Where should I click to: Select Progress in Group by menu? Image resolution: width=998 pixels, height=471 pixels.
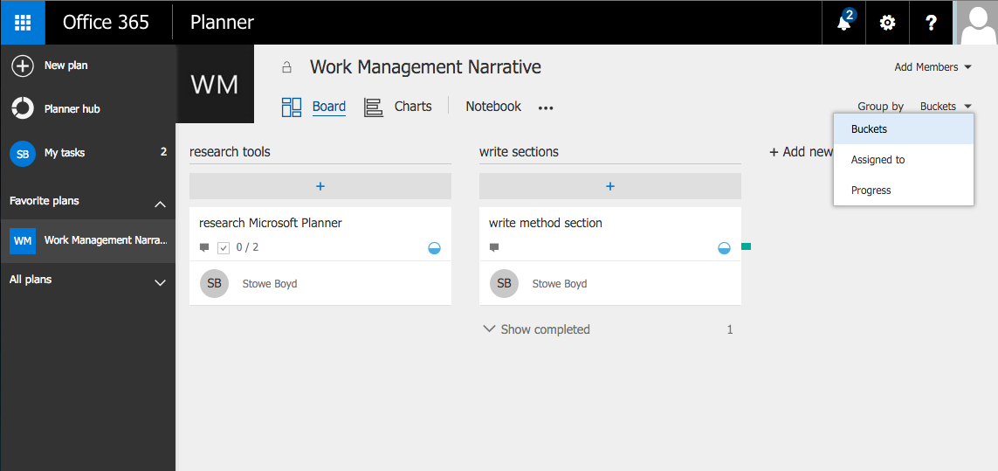pos(903,190)
